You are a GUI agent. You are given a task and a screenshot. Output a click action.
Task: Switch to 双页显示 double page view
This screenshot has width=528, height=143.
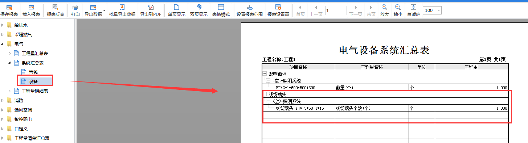coord(199,10)
